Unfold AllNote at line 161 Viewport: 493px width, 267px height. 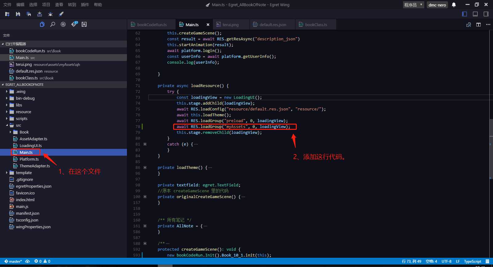[x=145, y=226]
